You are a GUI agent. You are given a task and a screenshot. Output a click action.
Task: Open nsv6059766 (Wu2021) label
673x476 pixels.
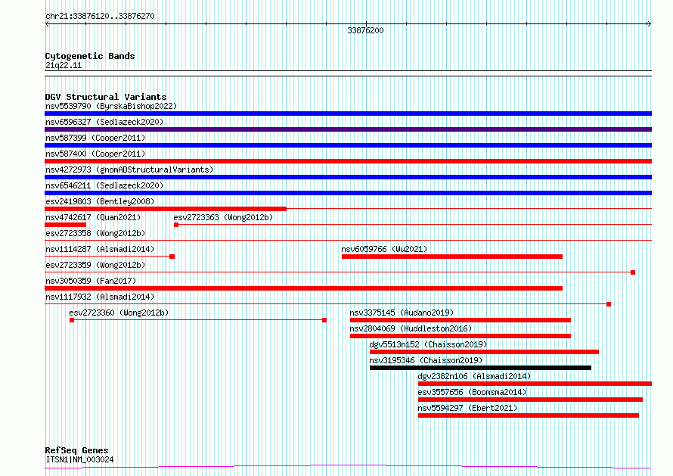(384, 249)
